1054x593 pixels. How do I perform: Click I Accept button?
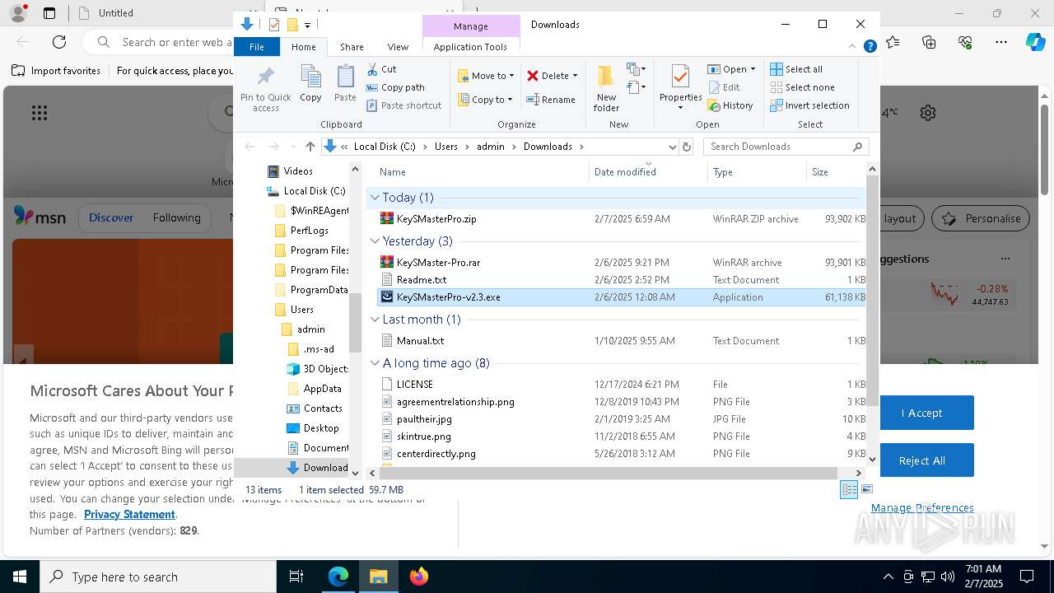click(921, 413)
